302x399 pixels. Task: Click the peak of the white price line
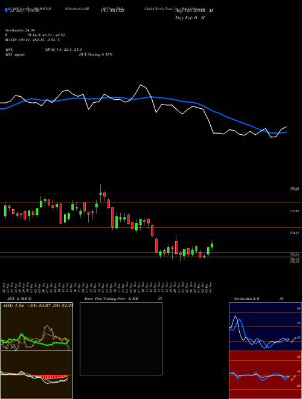tap(140, 85)
